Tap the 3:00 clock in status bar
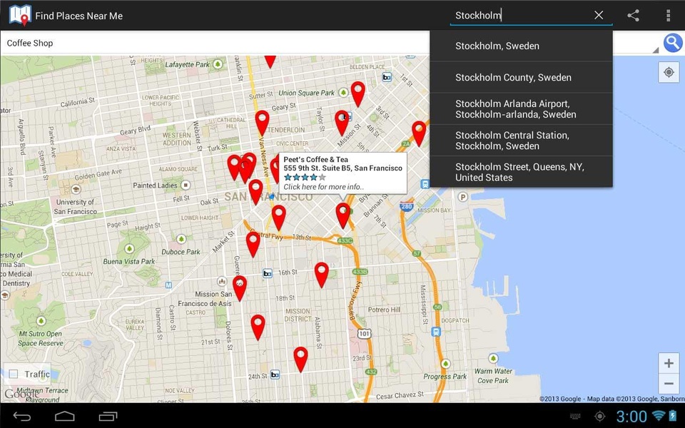Image resolution: width=685 pixels, height=428 pixels. [631, 416]
